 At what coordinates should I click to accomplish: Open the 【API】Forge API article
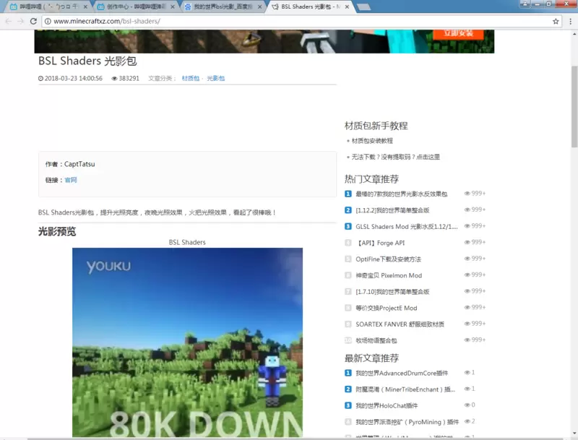[380, 243]
